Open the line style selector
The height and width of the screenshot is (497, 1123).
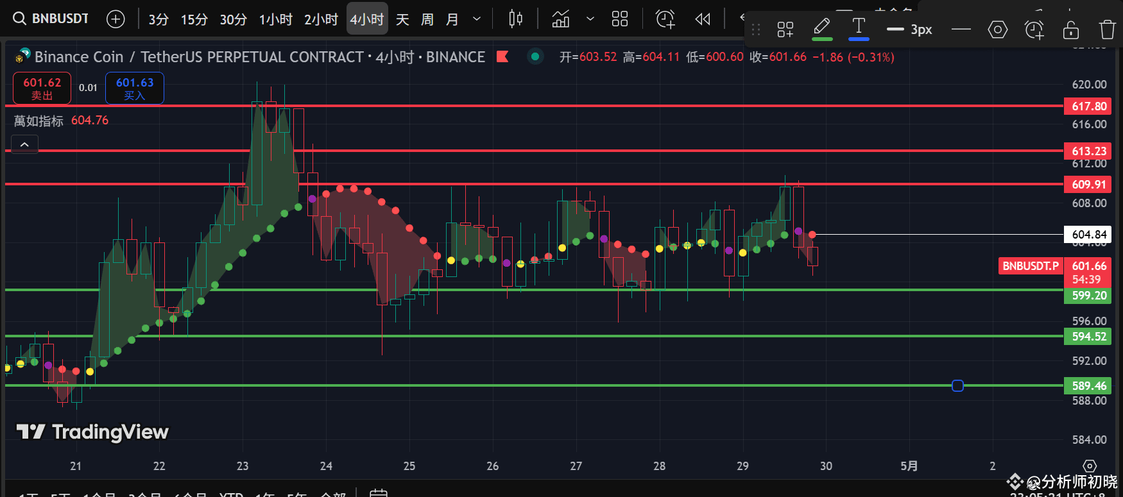pyautogui.click(x=961, y=29)
